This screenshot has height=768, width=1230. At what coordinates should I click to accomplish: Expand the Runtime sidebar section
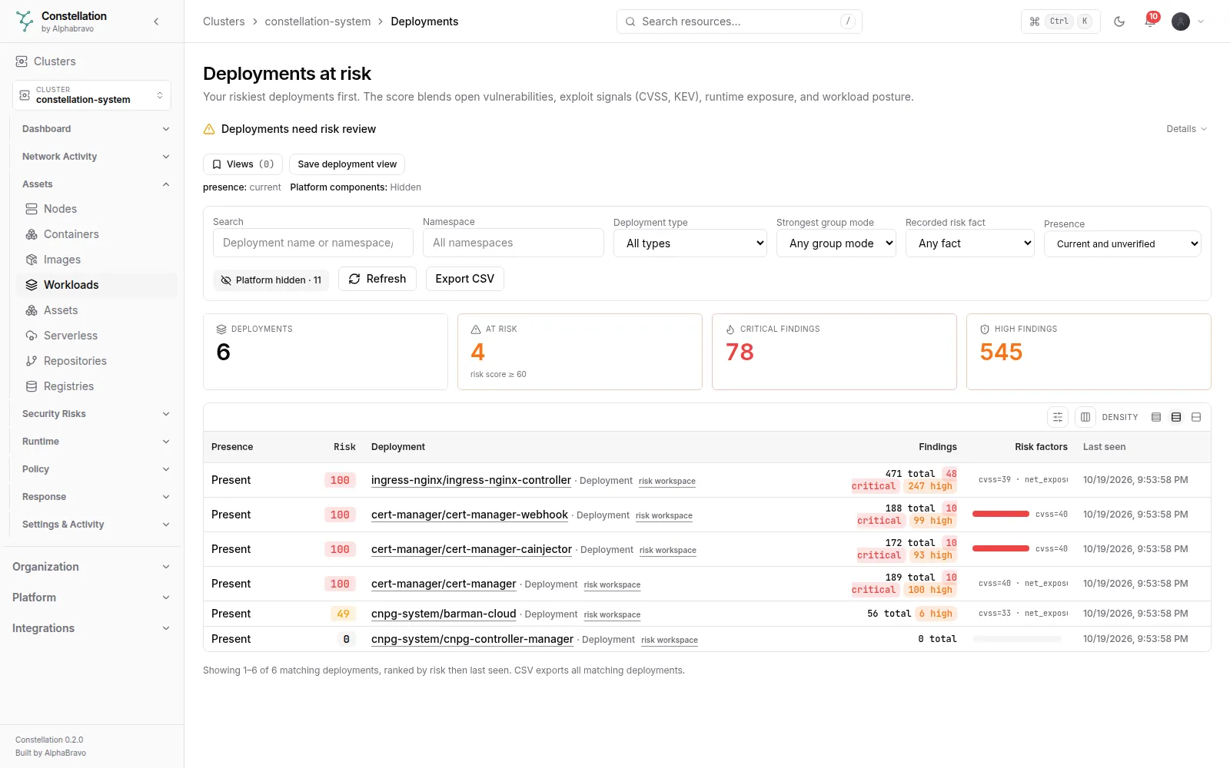pos(96,442)
